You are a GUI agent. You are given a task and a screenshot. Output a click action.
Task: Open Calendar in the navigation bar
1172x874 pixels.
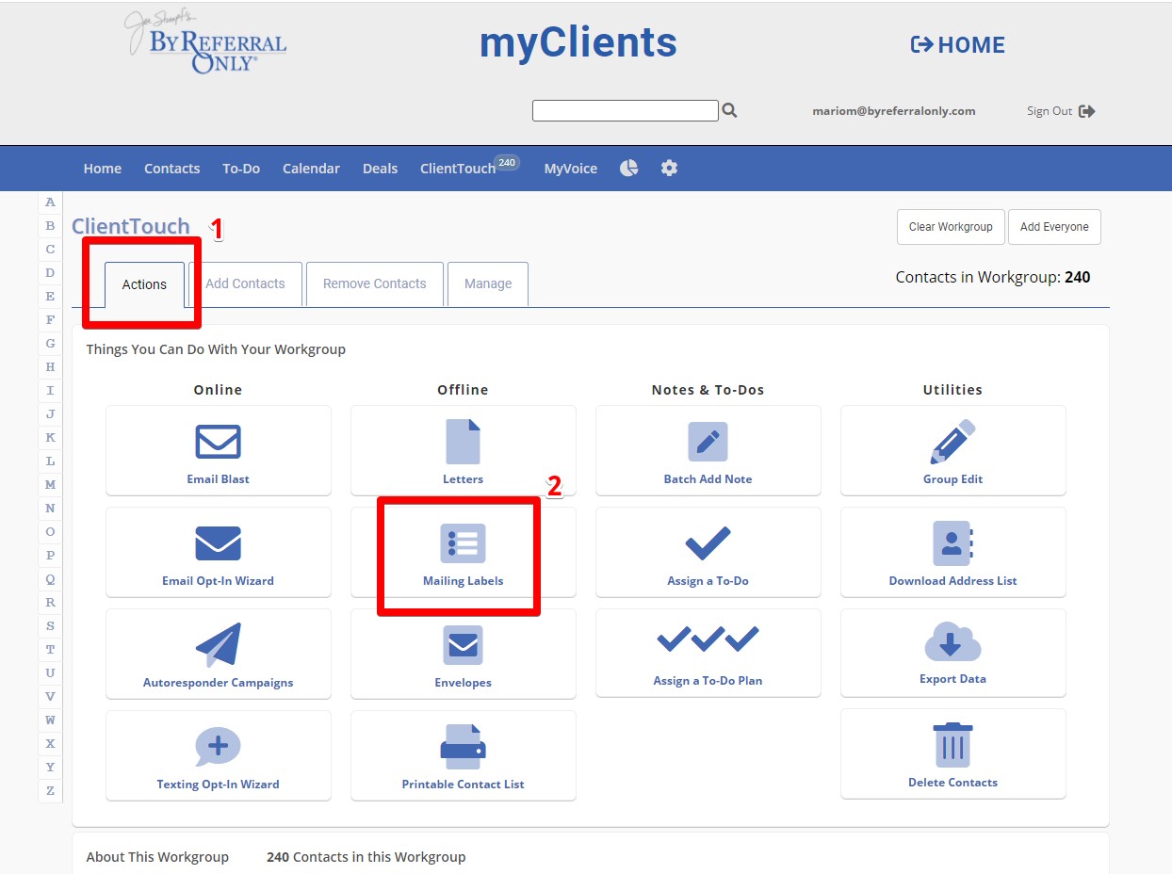click(311, 169)
